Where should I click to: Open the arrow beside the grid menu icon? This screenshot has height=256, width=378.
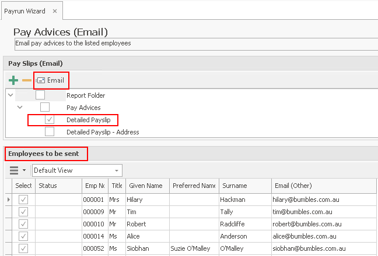[x=24, y=170]
